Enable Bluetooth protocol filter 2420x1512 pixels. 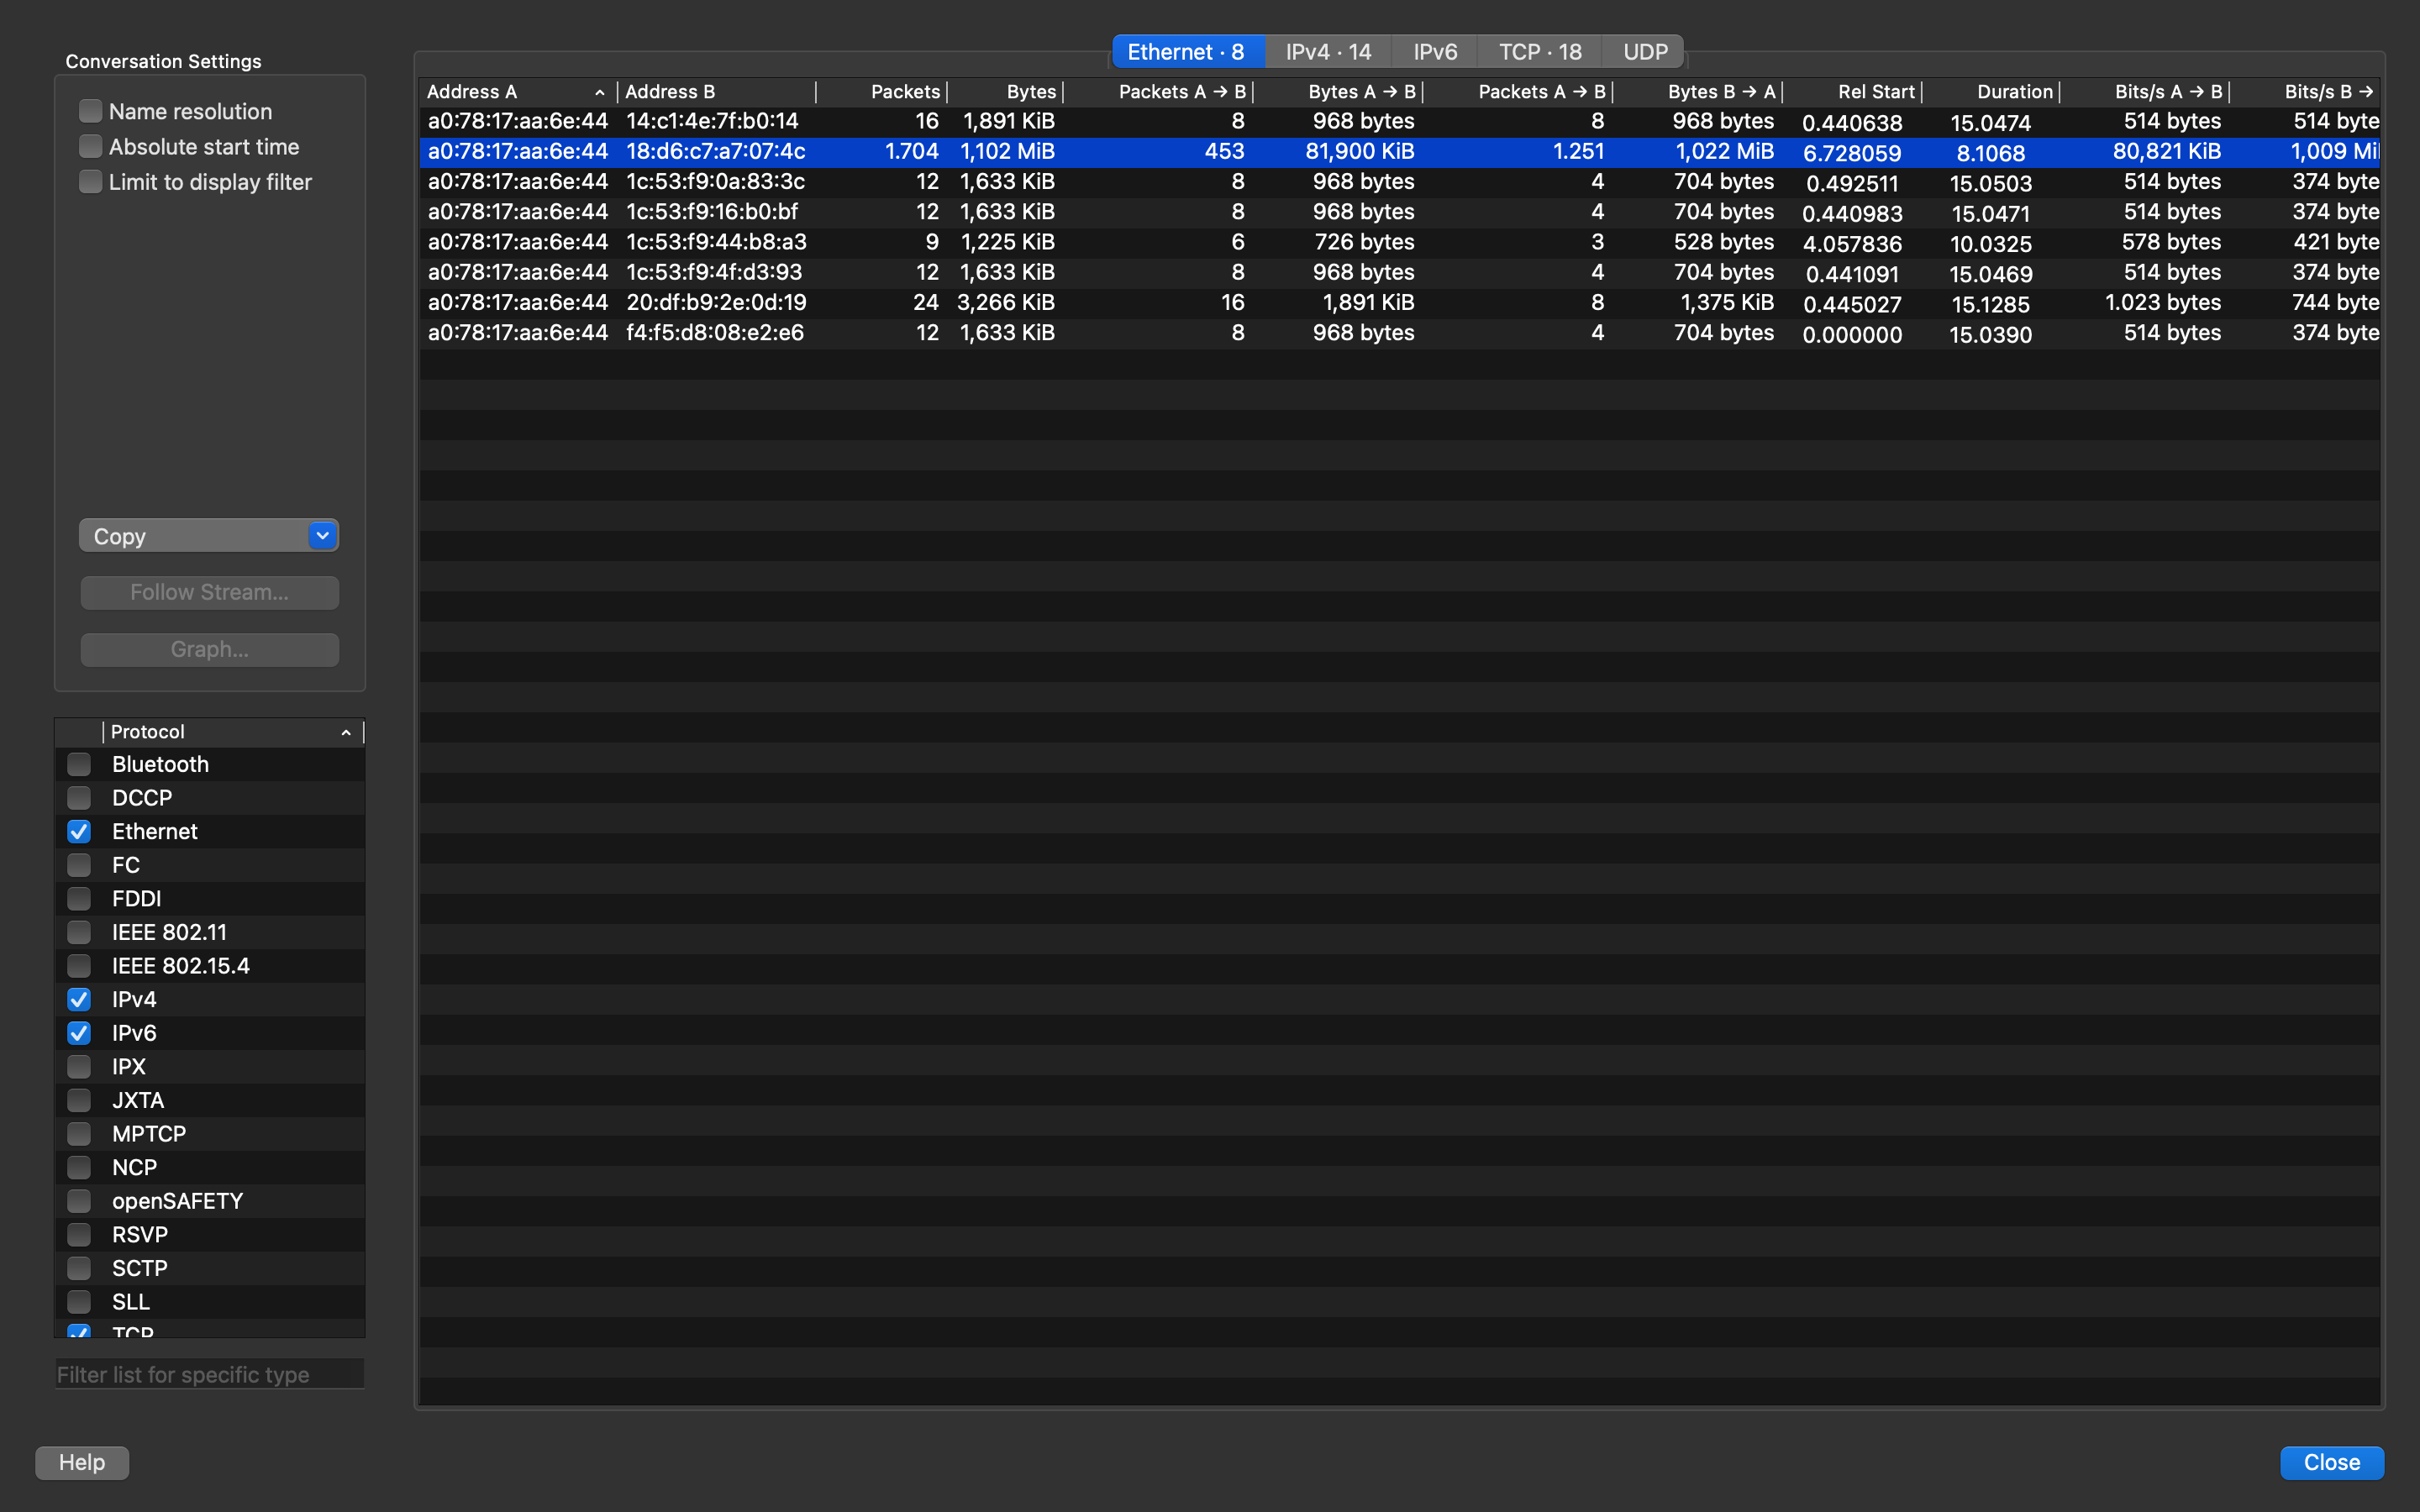[82, 763]
